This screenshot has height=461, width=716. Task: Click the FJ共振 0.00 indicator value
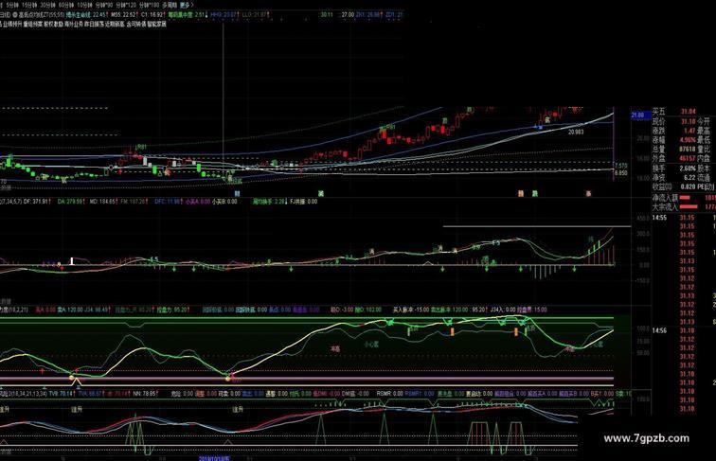point(304,202)
